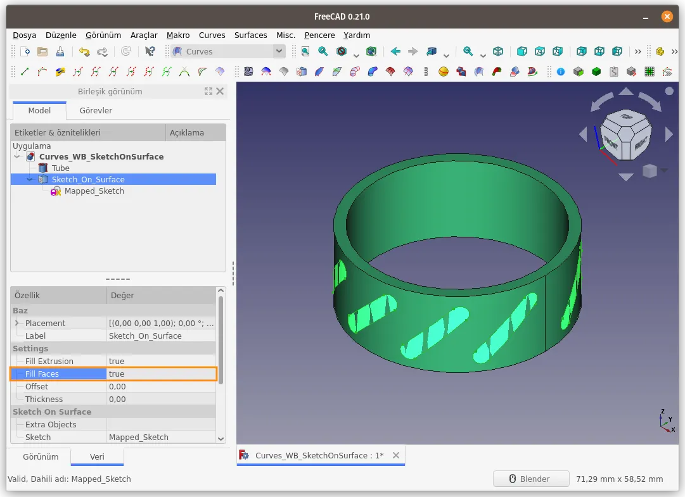
Task: Undo the last action
Action: [84, 51]
